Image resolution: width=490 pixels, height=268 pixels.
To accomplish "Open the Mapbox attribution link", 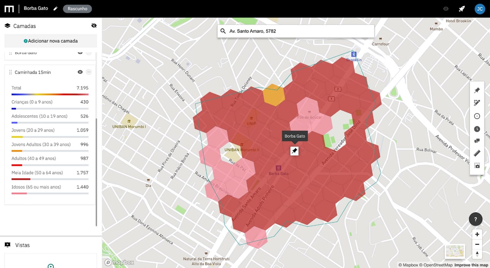I will point(408,265).
